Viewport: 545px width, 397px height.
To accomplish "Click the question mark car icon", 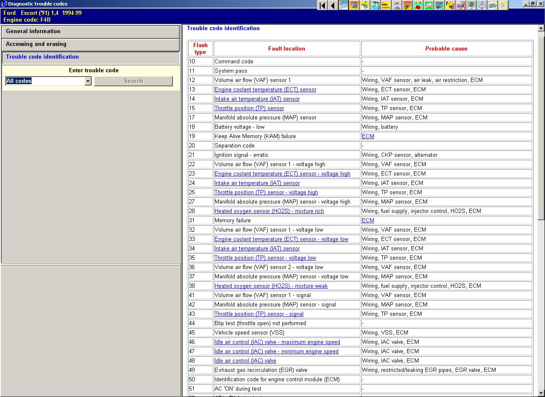I will pos(450,5).
